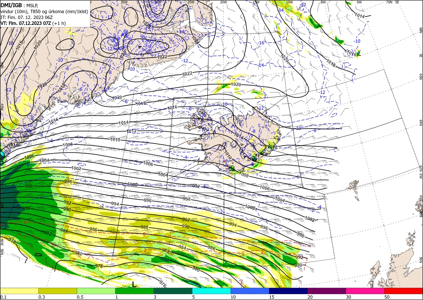
Task: Choose the purple 20–30 legend swatch
Action: pyautogui.click(x=327, y=291)
